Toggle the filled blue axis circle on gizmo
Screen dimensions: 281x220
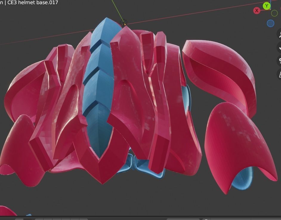point(271,23)
